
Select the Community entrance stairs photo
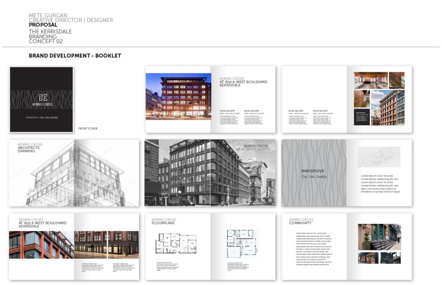click(379, 237)
